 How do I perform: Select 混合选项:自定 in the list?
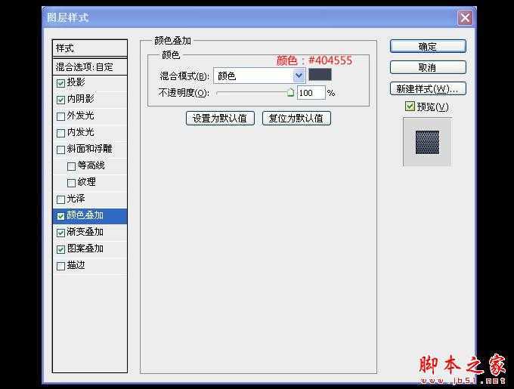coord(90,67)
